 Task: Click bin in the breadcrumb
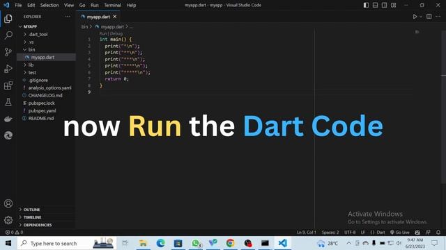(84, 26)
